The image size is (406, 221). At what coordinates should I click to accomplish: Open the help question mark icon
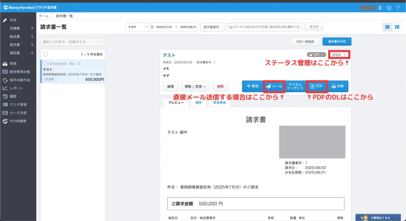398,8
